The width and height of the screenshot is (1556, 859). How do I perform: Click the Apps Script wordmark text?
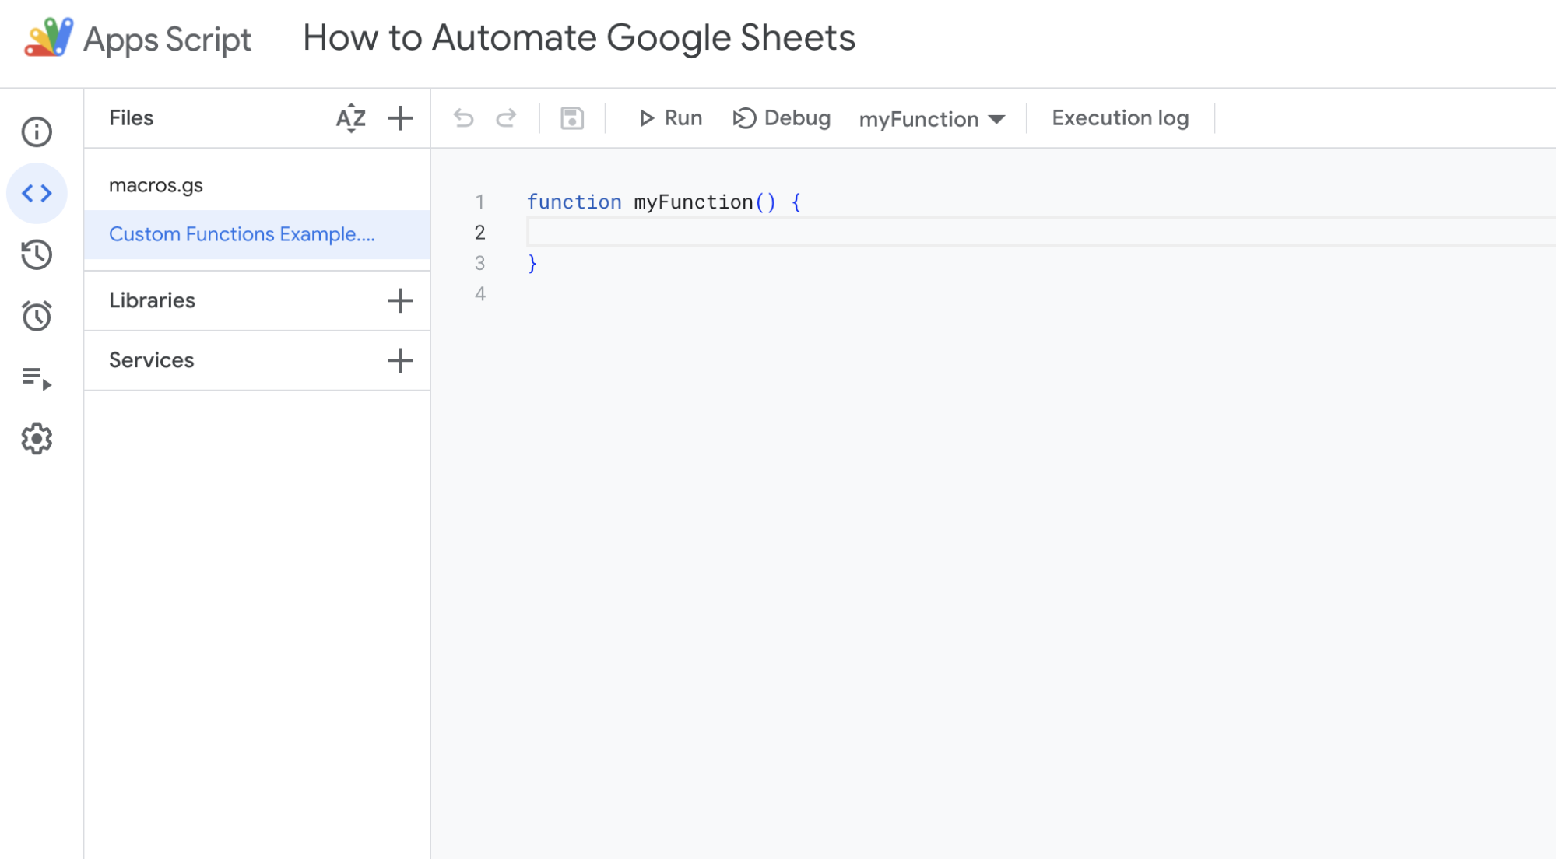click(x=167, y=39)
